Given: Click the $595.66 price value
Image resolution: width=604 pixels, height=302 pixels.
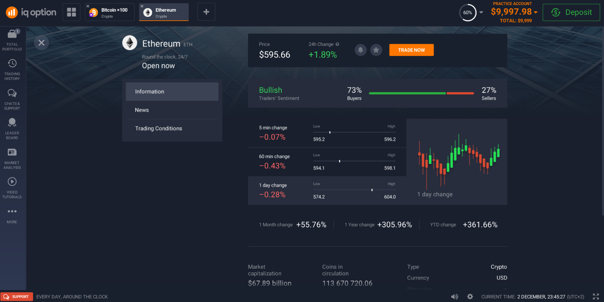Looking at the screenshot, I should [x=275, y=55].
